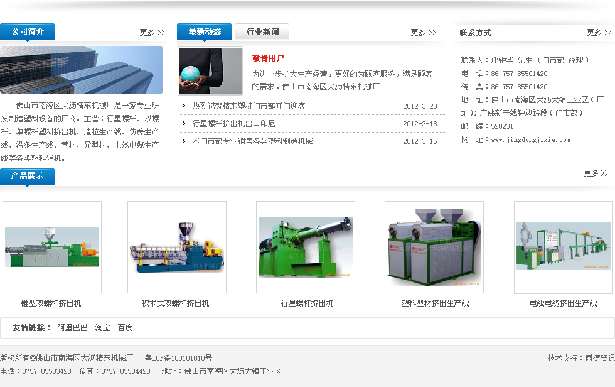This screenshot has width=615, height=387.
Task: Click 更多 next to 公司简介
Action: pyautogui.click(x=152, y=33)
